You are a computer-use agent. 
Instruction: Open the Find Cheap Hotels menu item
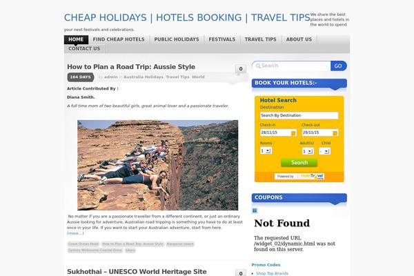[119, 39]
